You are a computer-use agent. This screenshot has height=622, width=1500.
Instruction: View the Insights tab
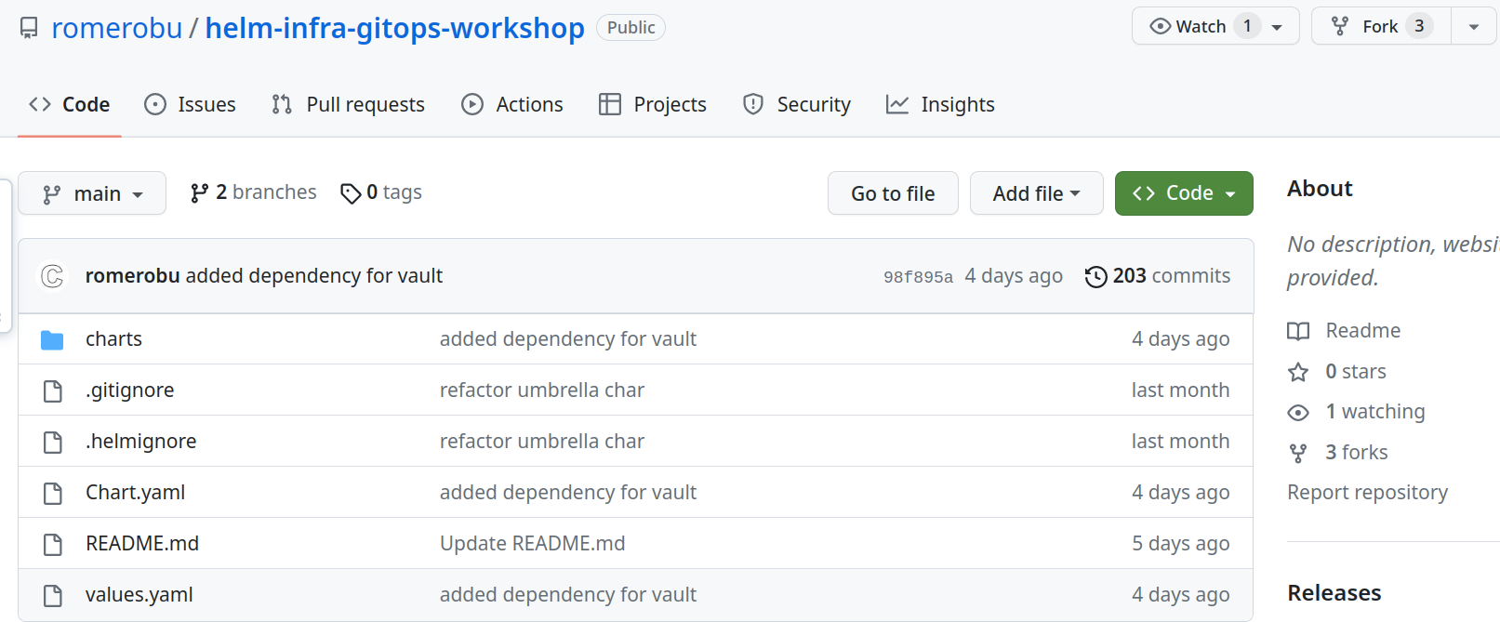(x=940, y=104)
